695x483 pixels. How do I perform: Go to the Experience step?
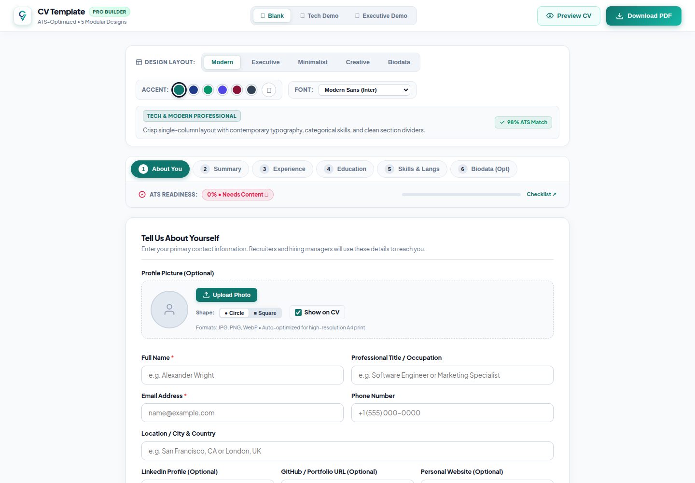pos(282,169)
